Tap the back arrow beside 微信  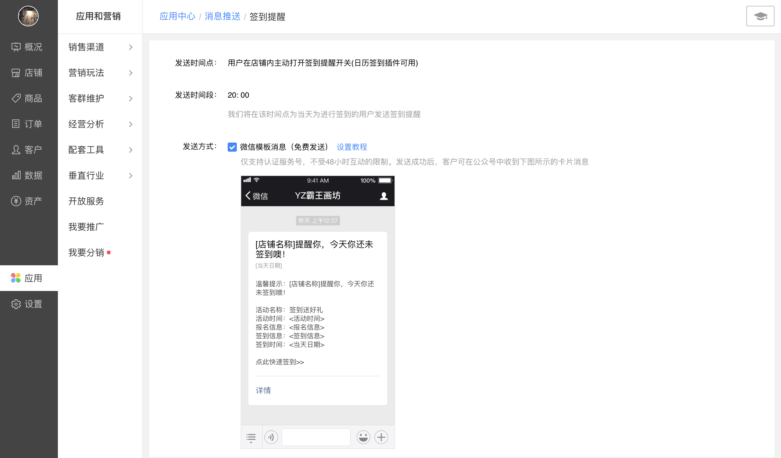(x=248, y=196)
